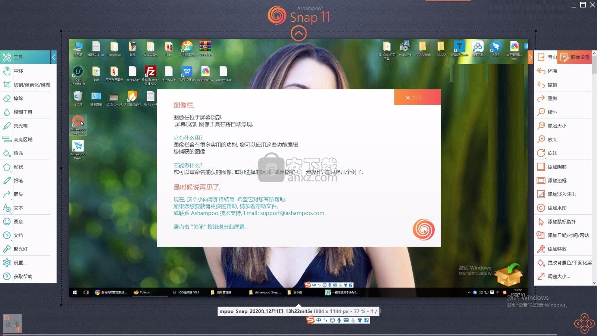Click the support@ashampoo.com email line

[249, 213]
